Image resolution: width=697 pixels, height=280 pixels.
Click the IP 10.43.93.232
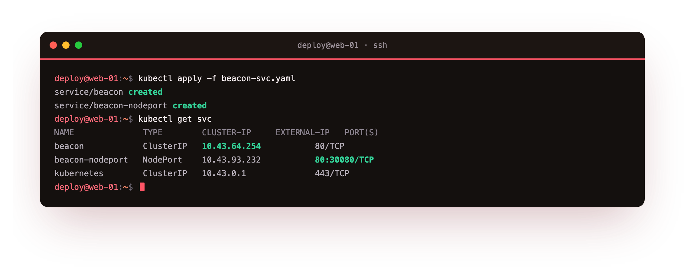tap(231, 160)
